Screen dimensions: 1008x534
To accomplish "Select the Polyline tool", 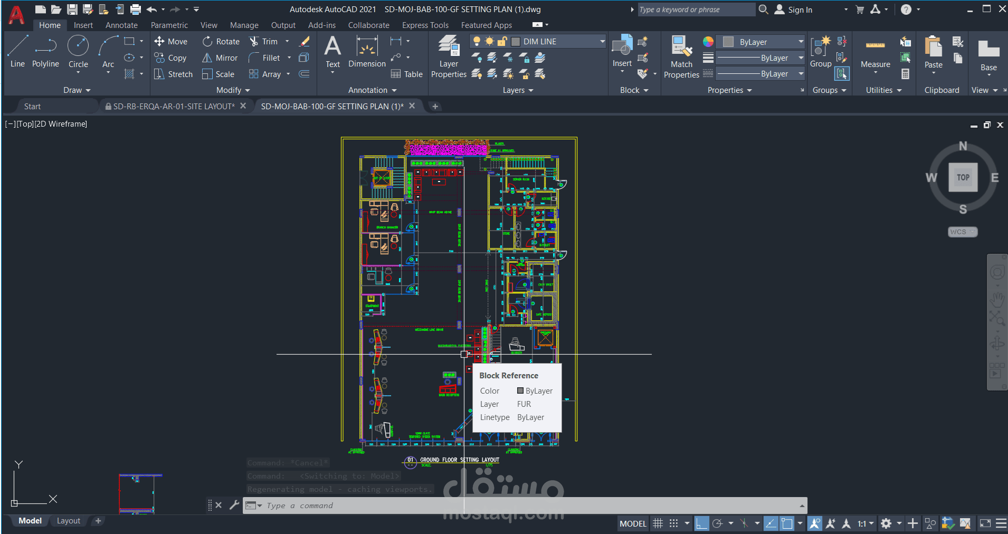I will click(45, 52).
